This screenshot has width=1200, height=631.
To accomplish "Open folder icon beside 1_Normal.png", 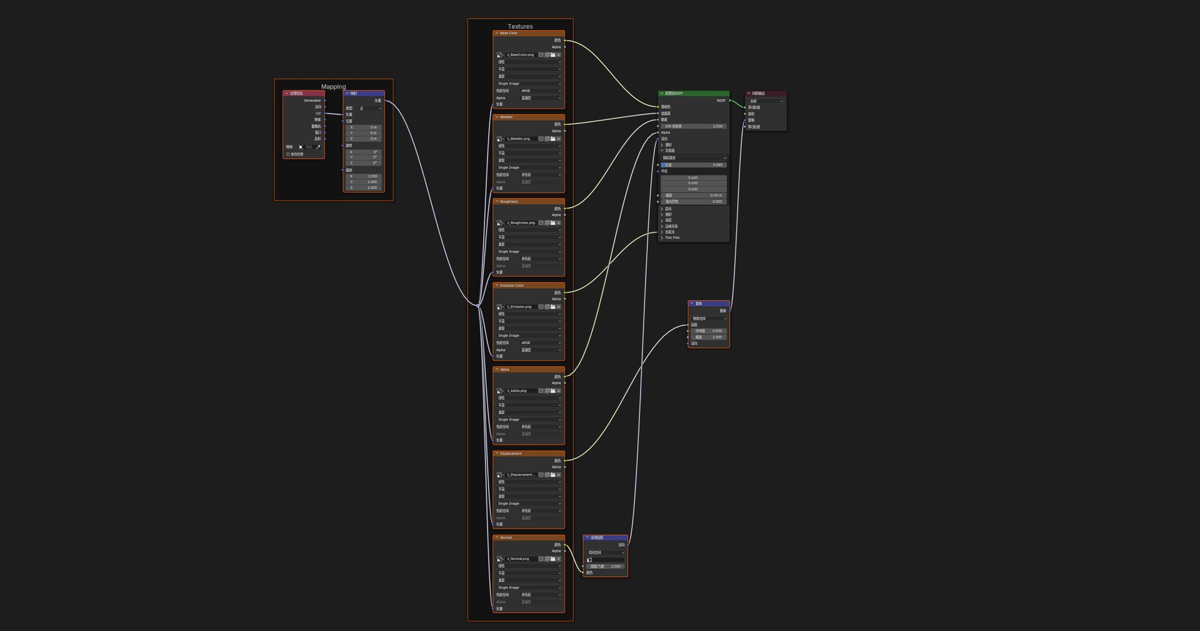I will point(552,559).
